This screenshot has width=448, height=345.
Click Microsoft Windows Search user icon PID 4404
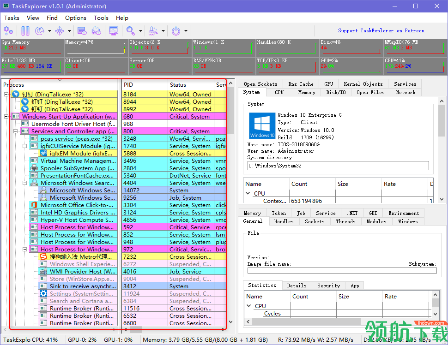point(34,183)
